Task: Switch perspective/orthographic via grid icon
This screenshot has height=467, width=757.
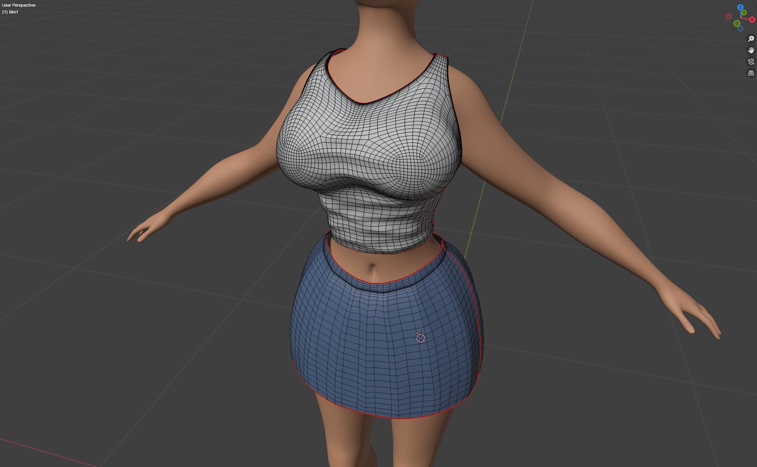Action: click(x=751, y=73)
